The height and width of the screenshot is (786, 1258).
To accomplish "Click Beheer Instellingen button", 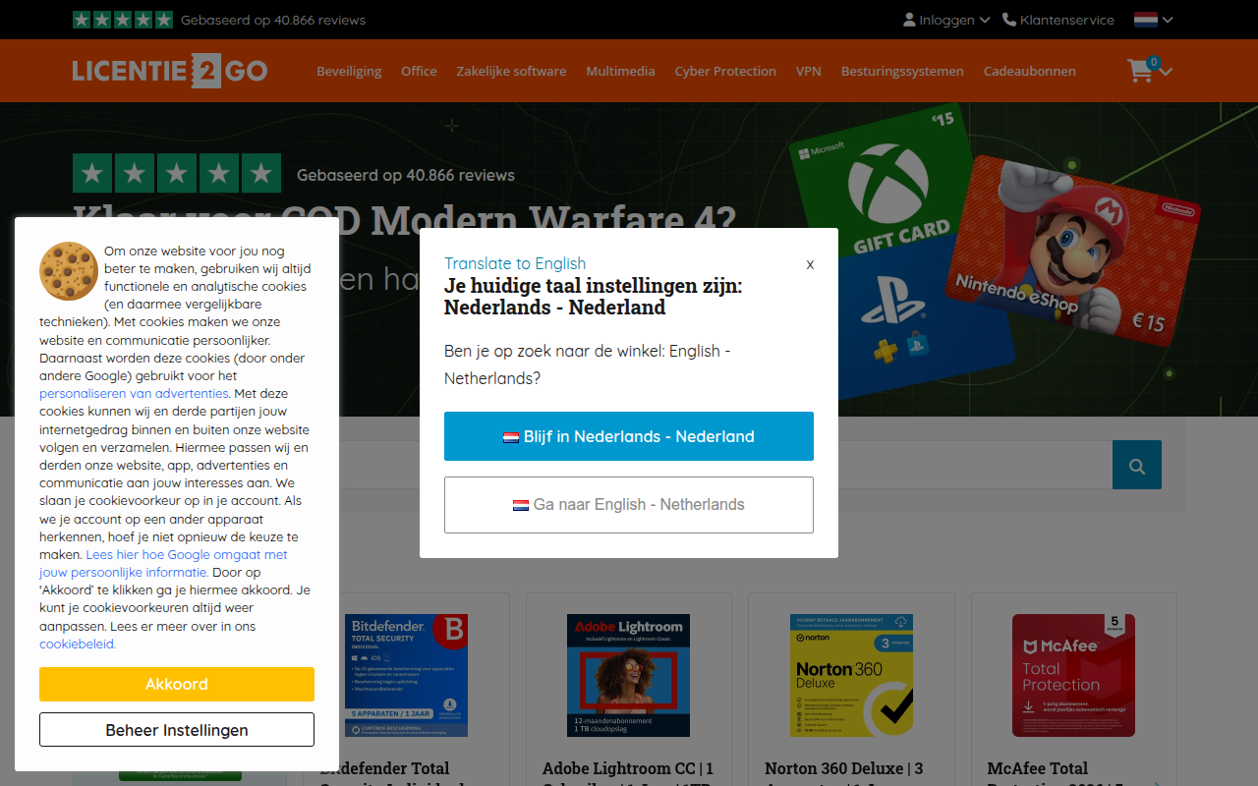I will [x=177, y=730].
